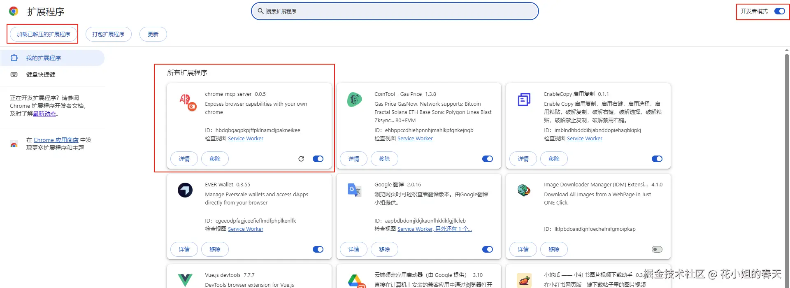The width and height of the screenshot is (790, 288).
Task: Click the 更新 button
Action: [153, 34]
